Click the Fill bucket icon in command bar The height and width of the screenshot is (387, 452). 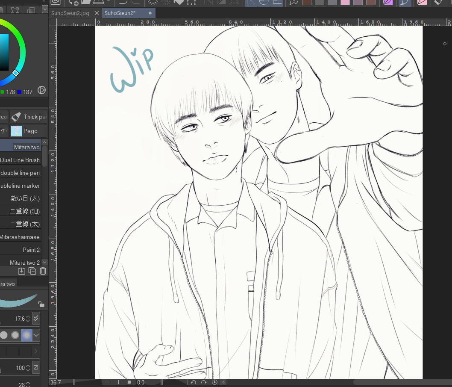(x=179, y=2)
